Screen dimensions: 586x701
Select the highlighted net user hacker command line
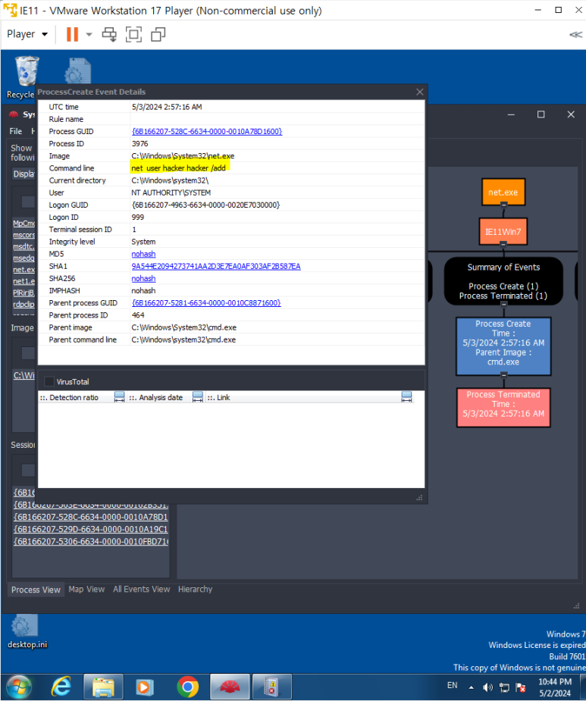pyautogui.click(x=179, y=168)
